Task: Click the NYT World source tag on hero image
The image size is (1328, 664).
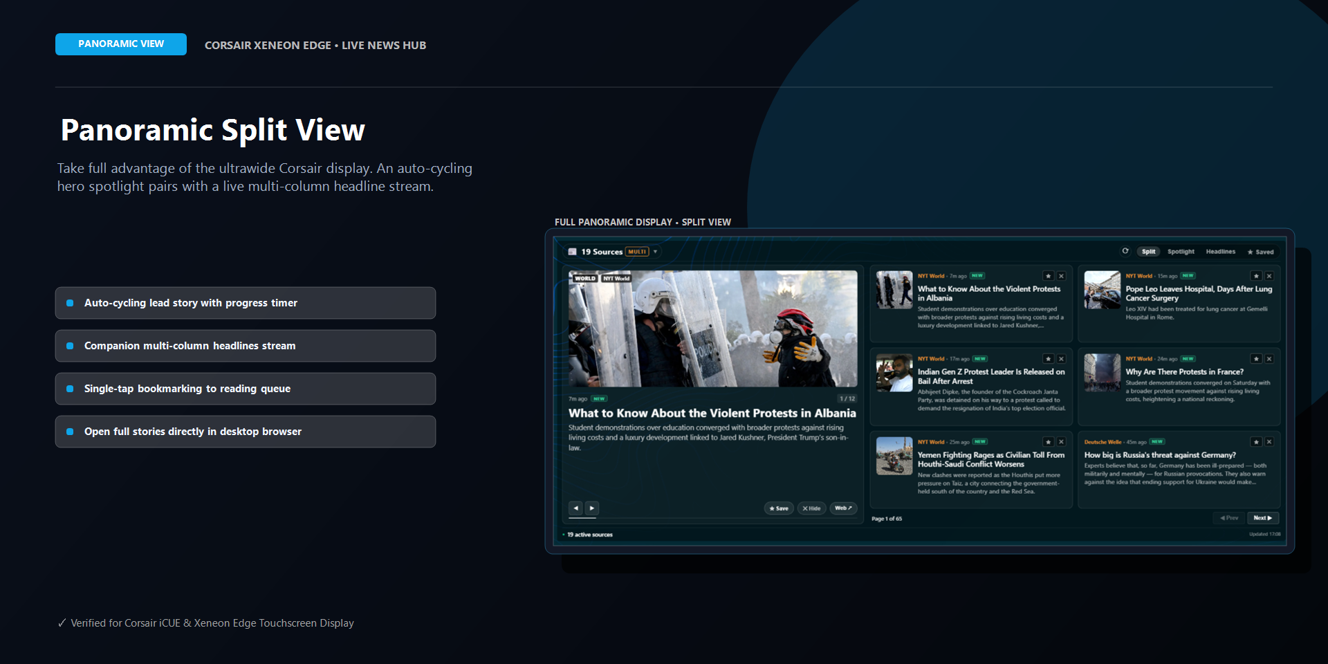Action: (616, 278)
